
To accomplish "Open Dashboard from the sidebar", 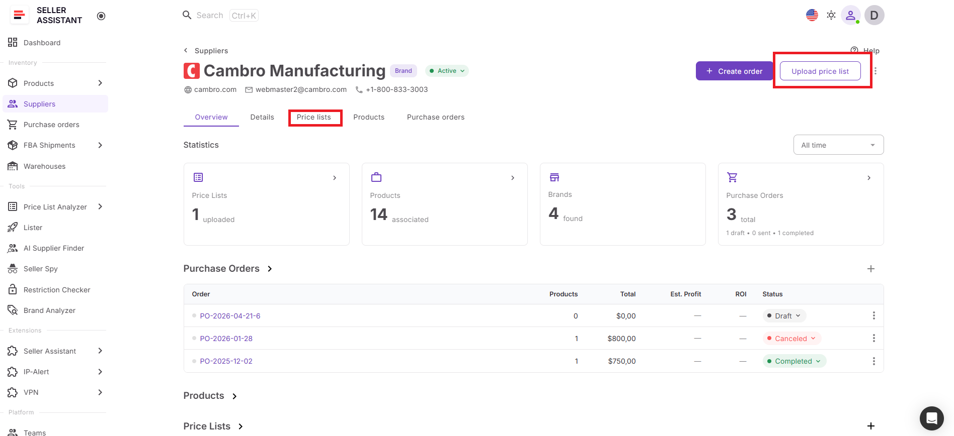I will pos(42,43).
